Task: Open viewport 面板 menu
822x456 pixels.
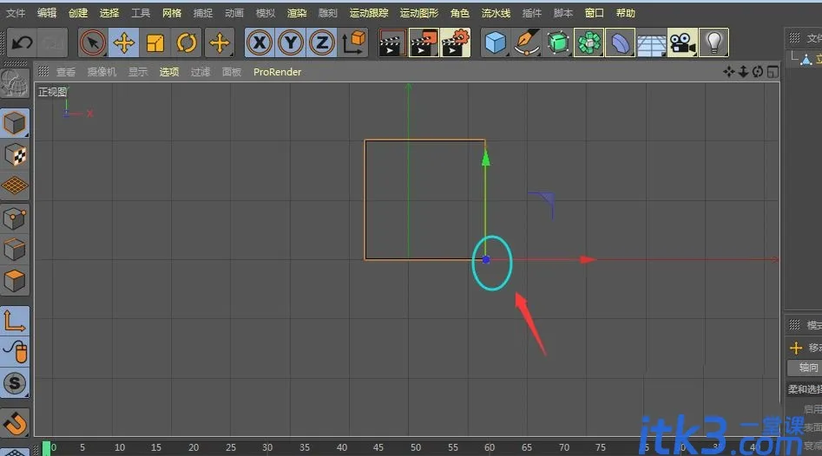Action: click(x=231, y=72)
